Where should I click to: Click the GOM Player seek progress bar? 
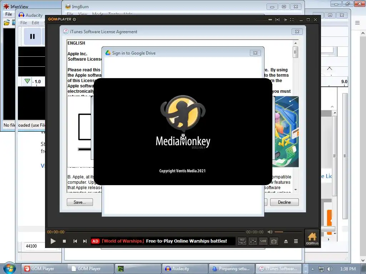155,232
